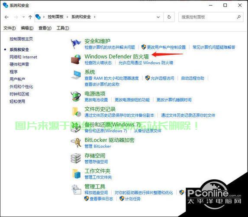Open 用户帐户 in sidebar
The width and height of the screenshot is (248, 217).
pos(17,79)
